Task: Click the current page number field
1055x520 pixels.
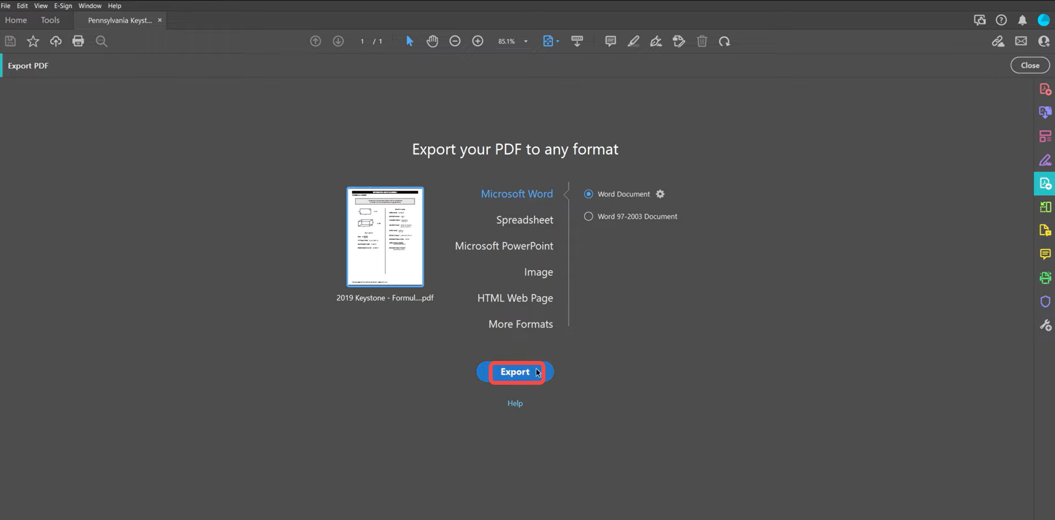Action: [362, 41]
